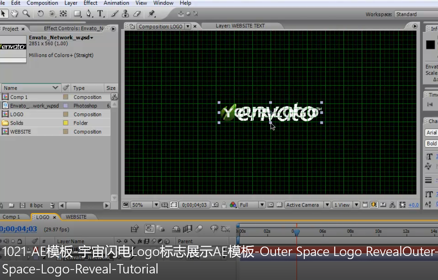Click the black color swatch in Info panel

tap(430, 45)
